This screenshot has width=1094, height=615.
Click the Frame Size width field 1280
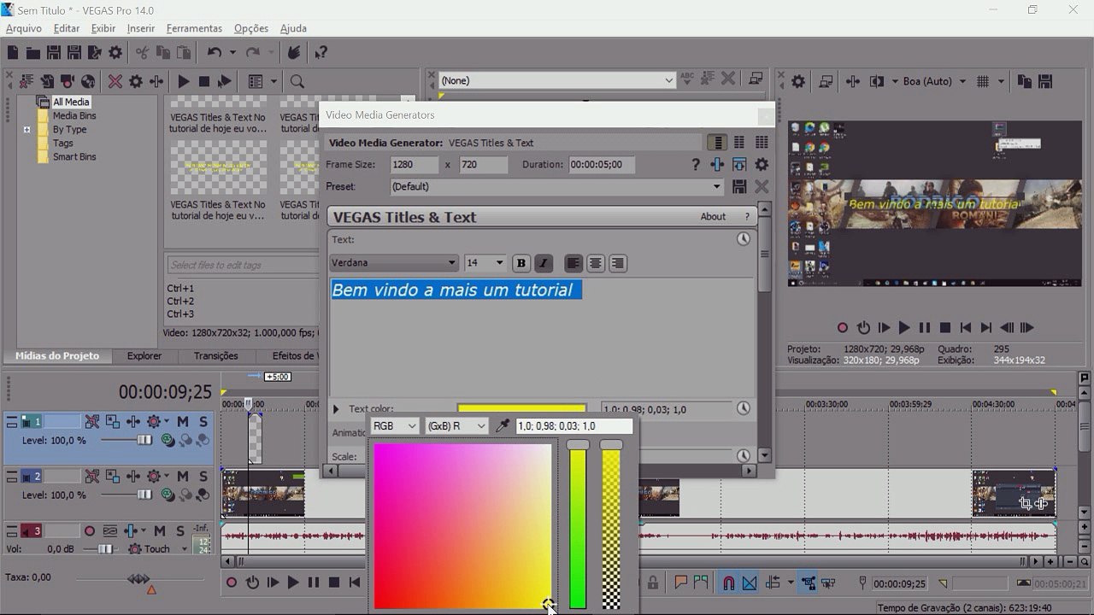point(414,165)
